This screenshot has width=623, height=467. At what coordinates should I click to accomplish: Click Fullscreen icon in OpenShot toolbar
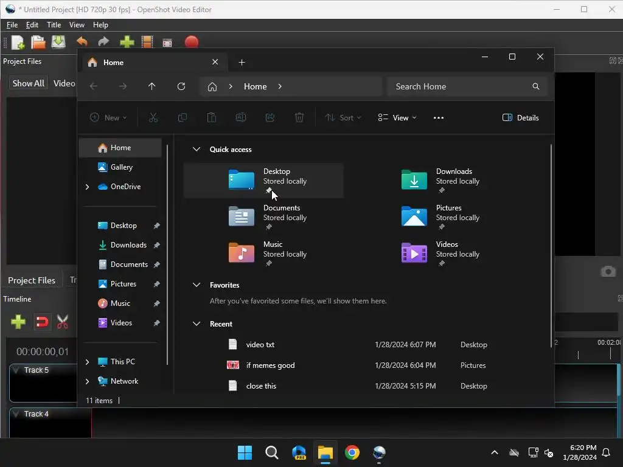coord(168,43)
